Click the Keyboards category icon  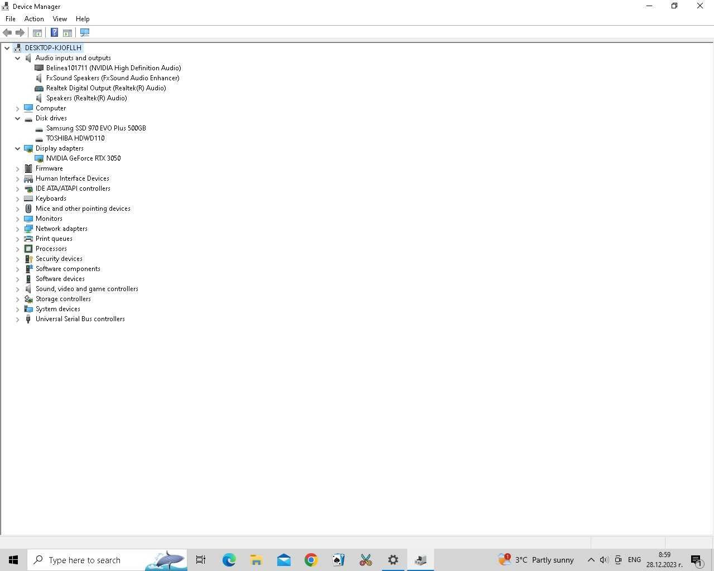coord(28,199)
